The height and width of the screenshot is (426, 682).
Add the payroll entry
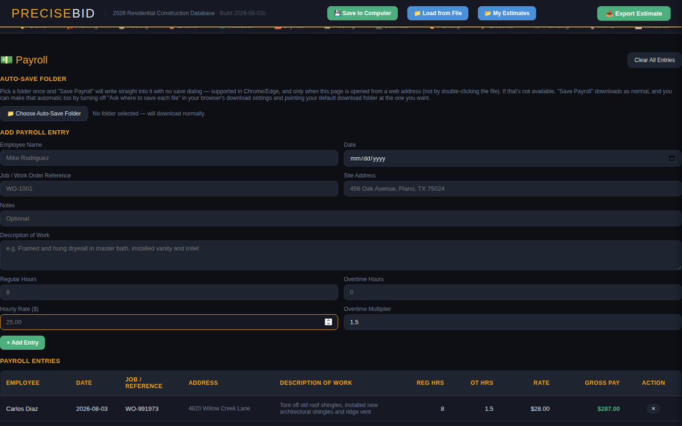pyautogui.click(x=23, y=343)
